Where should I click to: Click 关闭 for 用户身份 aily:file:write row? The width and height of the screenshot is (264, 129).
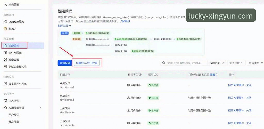point(249,111)
